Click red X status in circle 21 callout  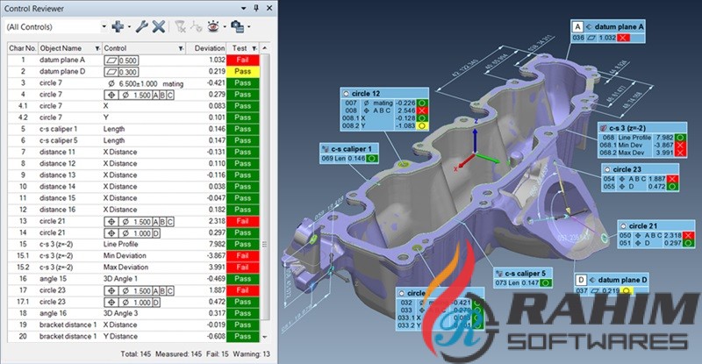[689, 235]
